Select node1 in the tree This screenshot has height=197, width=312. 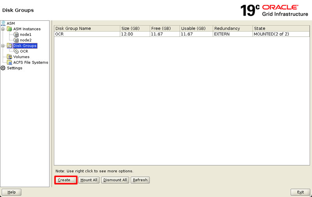click(x=26, y=35)
